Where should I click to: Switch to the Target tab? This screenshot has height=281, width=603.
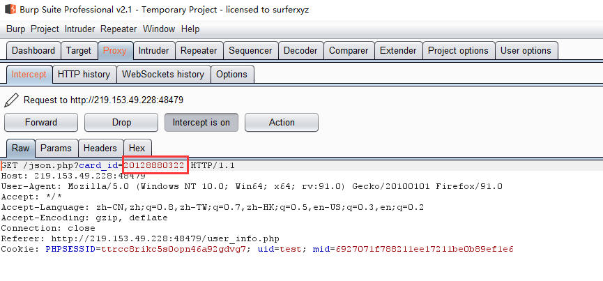(x=79, y=51)
